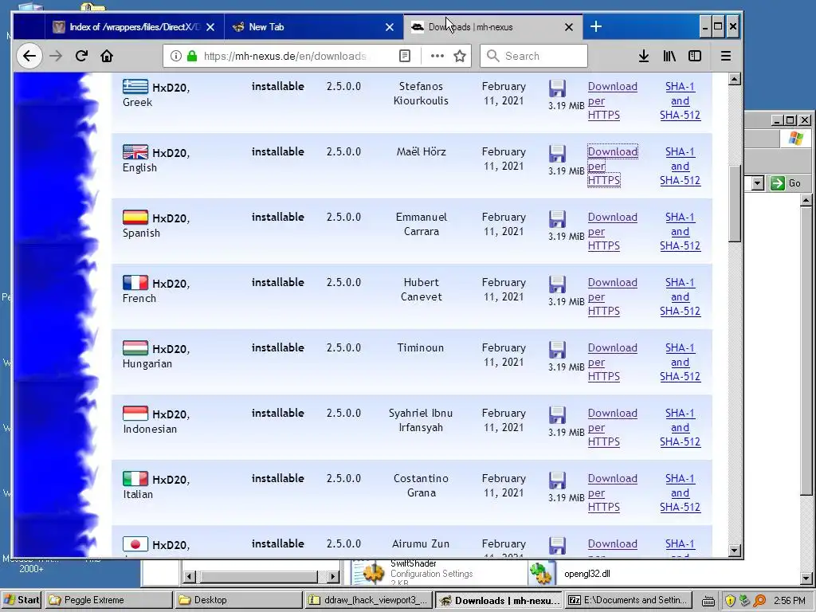816x612 pixels.
Task: Close the Index of /wrappers tab
Action: pyautogui.click(x=210, y=27)
